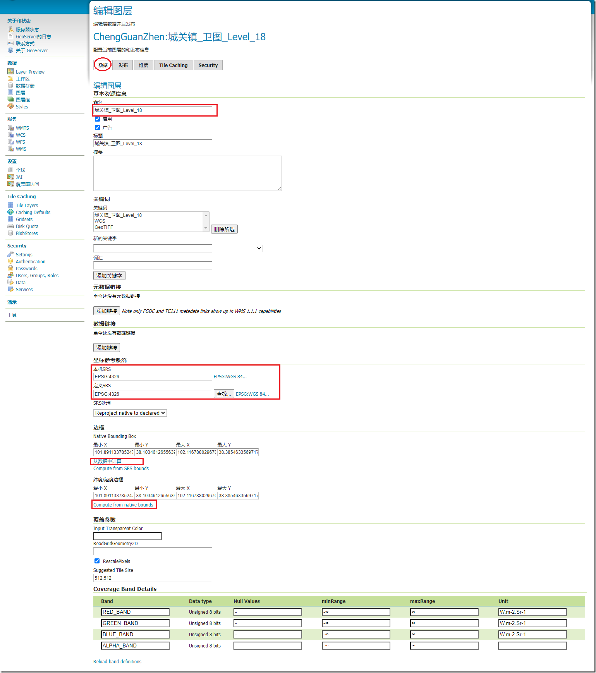Toggle the 广告 (advertised) checkbox
This screenshot has height=673, width=596.
coord(97,127)
